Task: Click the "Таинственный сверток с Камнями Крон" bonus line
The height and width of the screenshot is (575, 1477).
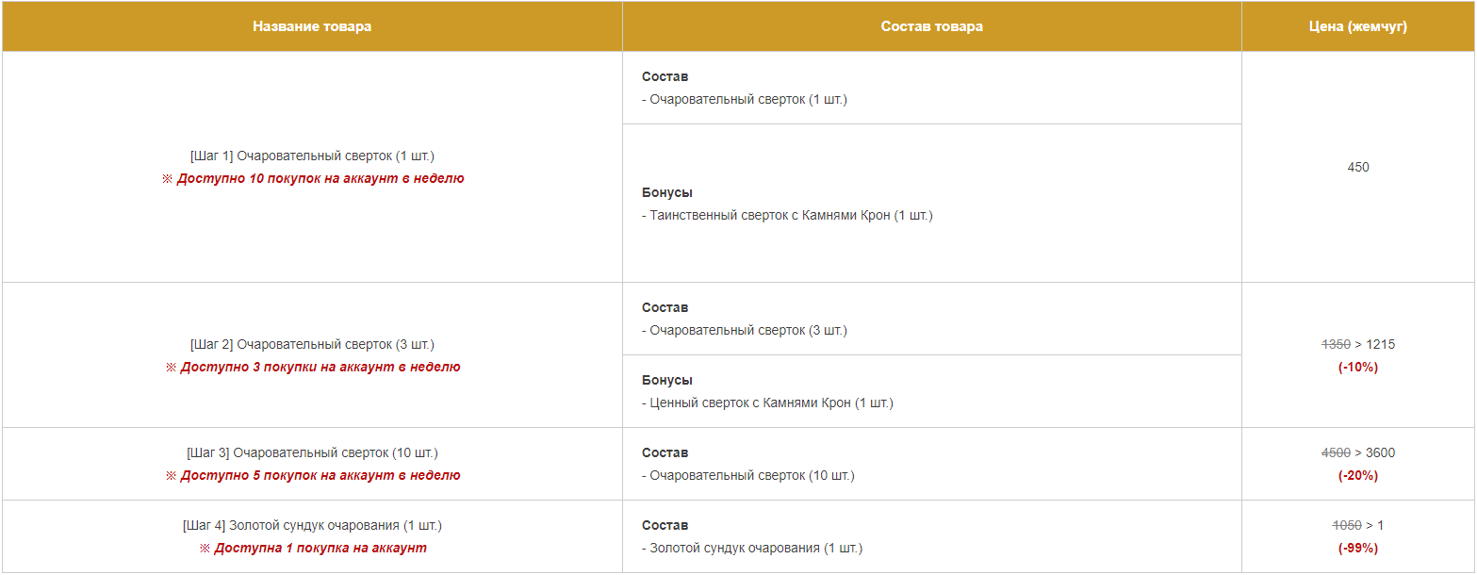Action: [790, 215]
